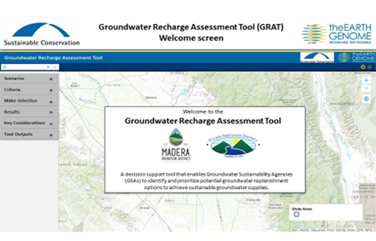
Task: Expand the Tool Outputs panel arrow
Action: pos(51,135)
